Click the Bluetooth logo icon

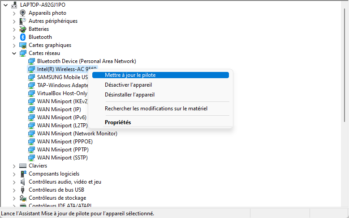click(22, 37)
